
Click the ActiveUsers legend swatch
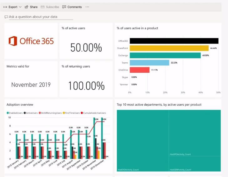pos(25,113)
